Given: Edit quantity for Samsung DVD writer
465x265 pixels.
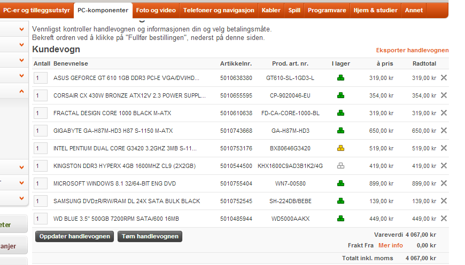Looking at the screenshot, I should pos(41,201).
